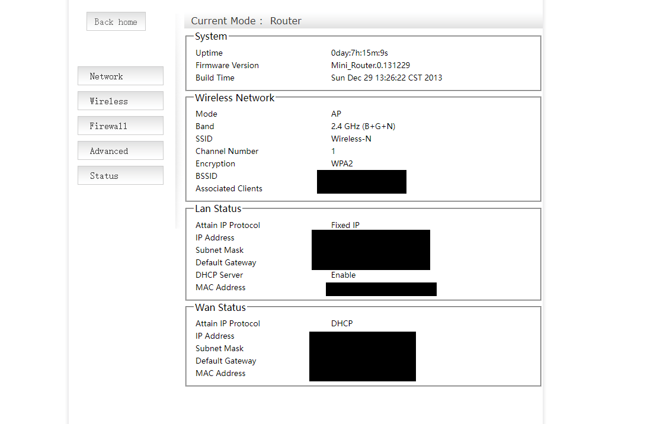Viewport: 666px width, 424px height.
Task: Click Lan Status Attain IP Protocol label
Action: coord(228,226)
